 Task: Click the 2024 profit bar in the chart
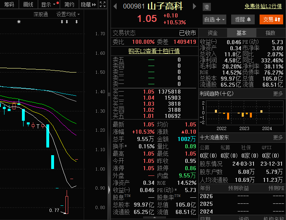261,111
